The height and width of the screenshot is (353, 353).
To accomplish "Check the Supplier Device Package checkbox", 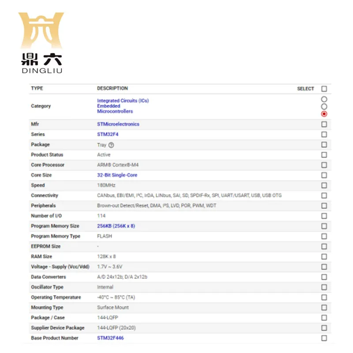I will click(324, 328).
